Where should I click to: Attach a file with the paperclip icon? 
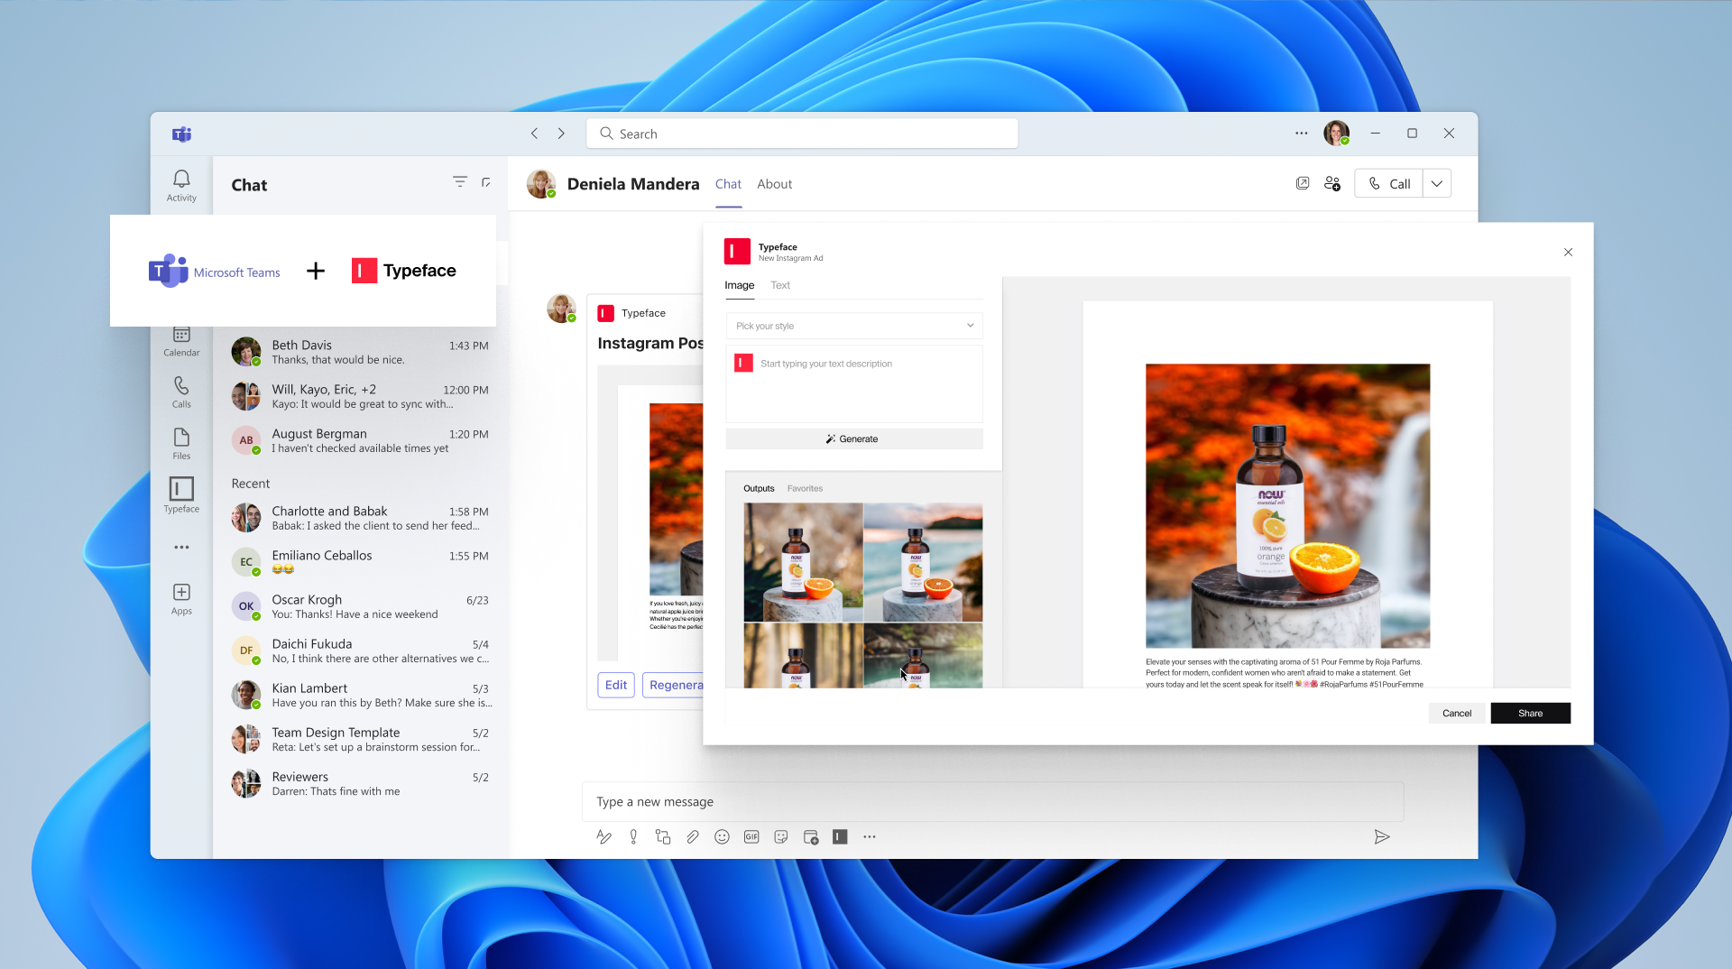click(693, 836)
